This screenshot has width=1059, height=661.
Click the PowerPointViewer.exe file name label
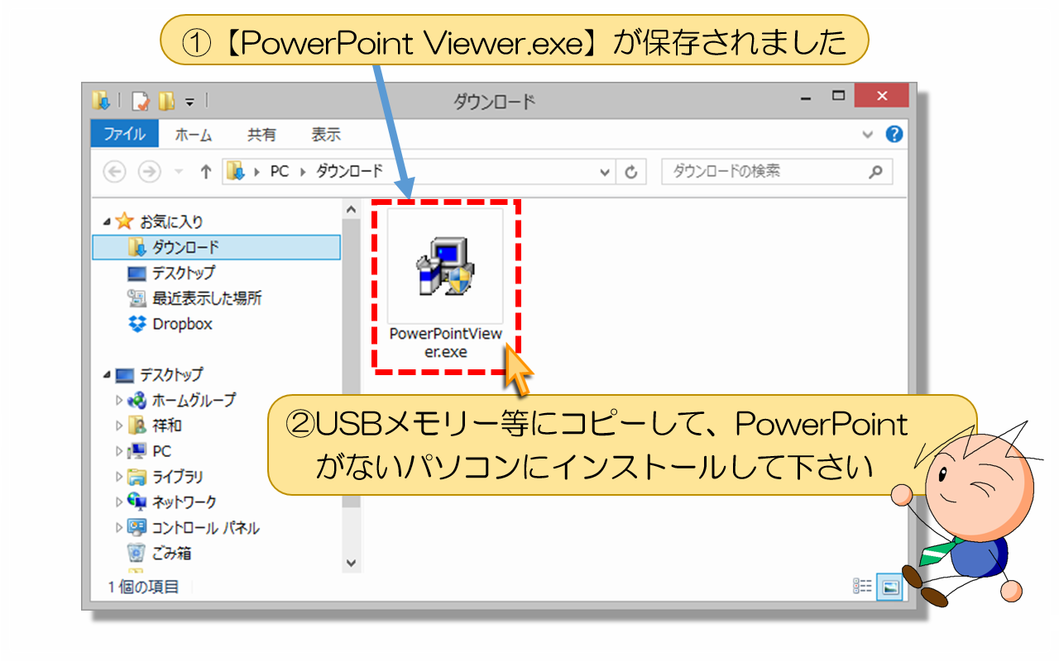point(446,343)
